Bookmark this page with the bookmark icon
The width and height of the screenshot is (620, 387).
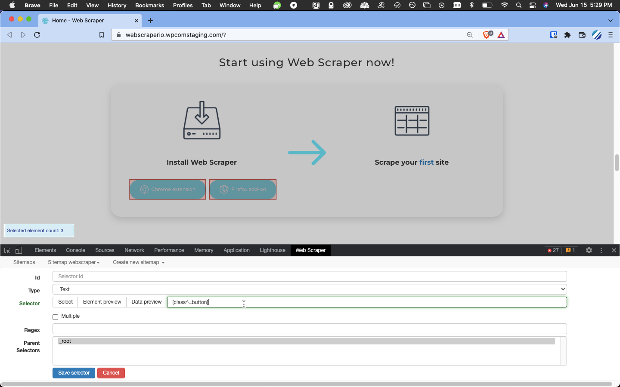pyautogui.click(x=102, y=35)
